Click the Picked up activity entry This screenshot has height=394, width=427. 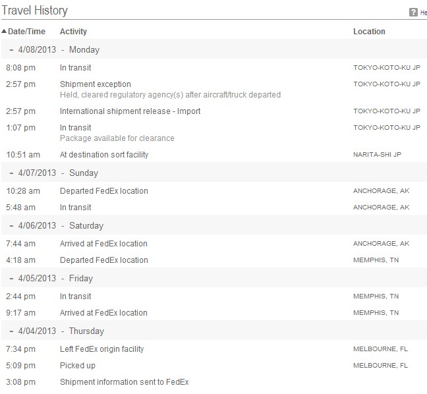pyautogui.click(x=78, y=366)
